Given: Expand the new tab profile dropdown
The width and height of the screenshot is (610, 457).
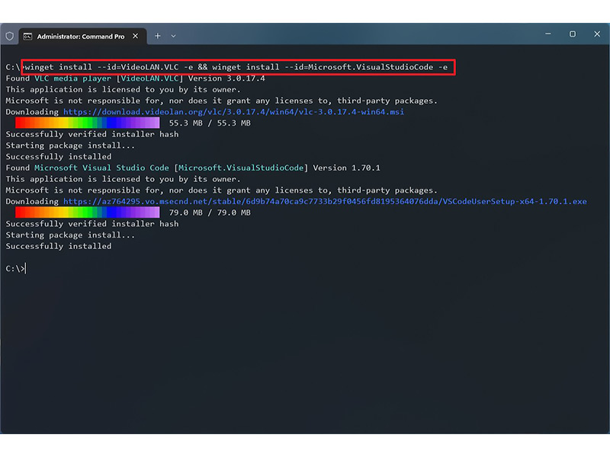Looking at the screenshot, I should point(174,36).
